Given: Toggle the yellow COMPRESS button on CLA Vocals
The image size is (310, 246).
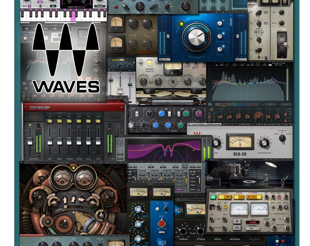Looking at the screenshot, I should tap(69, 120).
